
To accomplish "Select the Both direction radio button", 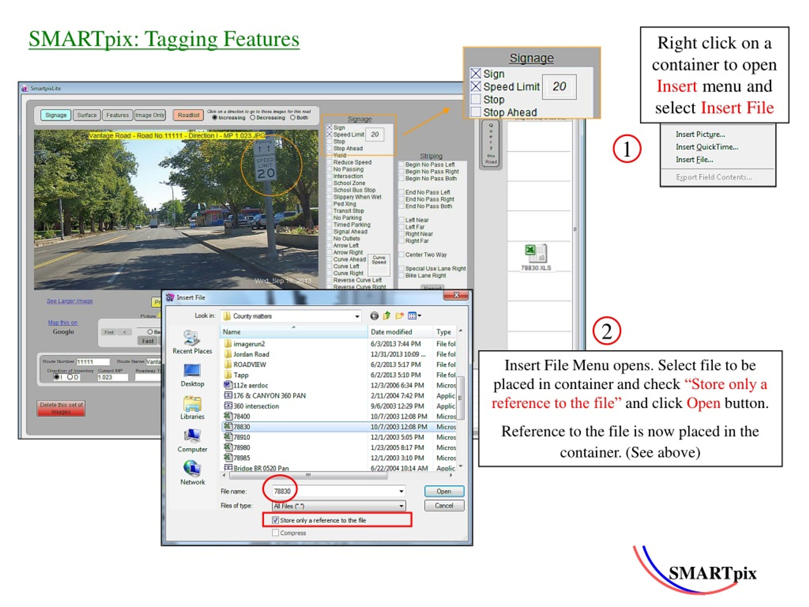I will pyautogui.click(x=293, y=118).
